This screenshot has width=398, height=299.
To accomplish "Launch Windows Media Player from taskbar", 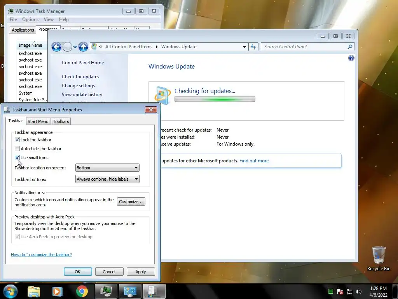I will (x=58, y=292).
